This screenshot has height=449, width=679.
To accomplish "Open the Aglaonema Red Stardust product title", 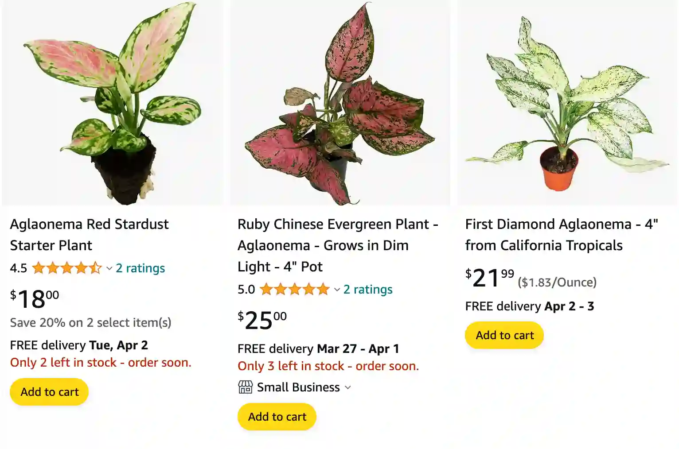I will click(x=89, y=234).
